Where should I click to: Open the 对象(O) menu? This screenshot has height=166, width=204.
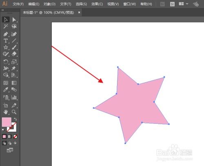coord(49,4)
